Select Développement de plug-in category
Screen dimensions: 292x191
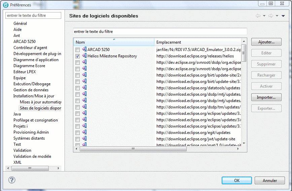37,54
